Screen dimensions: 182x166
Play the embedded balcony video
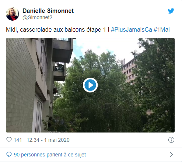pos(90,85)
